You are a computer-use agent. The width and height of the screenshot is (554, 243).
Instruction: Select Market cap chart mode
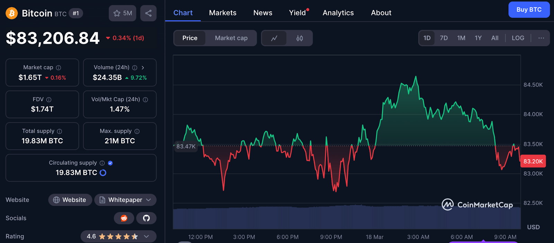click(231, 38)
